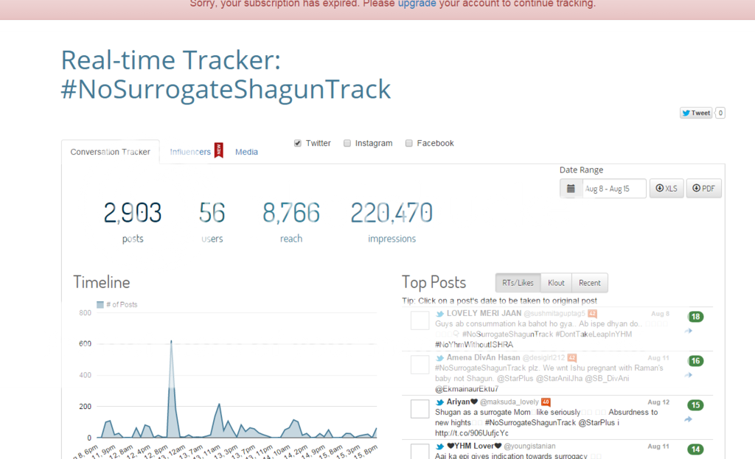
Task: Click the 18 retweet count badge
Action: click(695, 317)
